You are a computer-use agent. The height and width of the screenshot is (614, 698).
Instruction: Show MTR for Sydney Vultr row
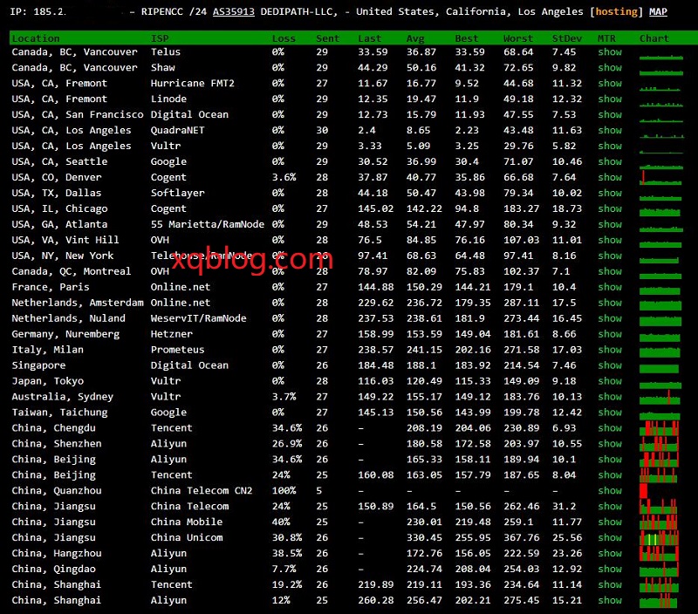(609, 397)
